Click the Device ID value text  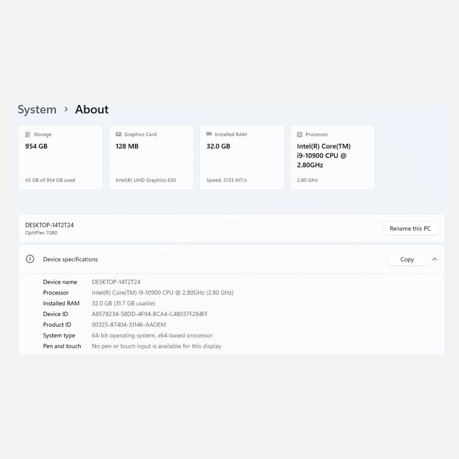coord(150,314)
